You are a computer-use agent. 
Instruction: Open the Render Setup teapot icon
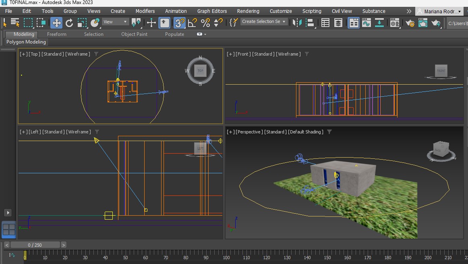(410, 23)
